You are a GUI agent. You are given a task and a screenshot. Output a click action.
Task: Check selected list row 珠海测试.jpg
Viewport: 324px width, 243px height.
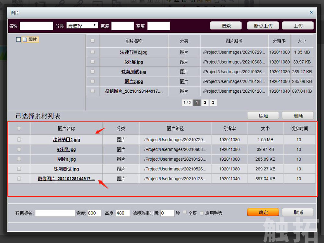[19, 169]
